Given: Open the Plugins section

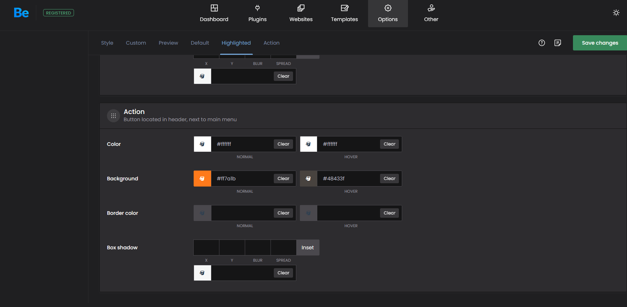Looking at the screenshot, I should (257, 13).
